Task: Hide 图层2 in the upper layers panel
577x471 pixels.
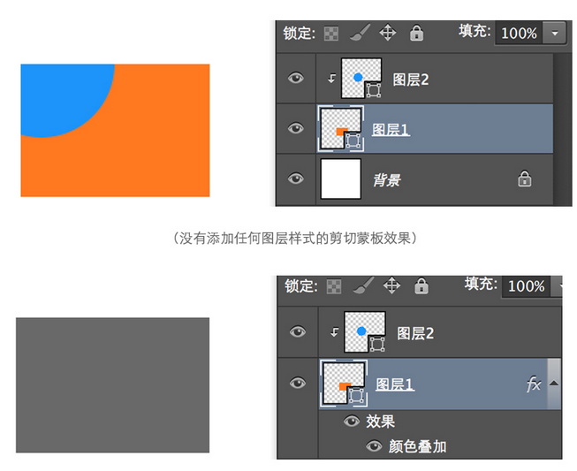Action: point(295,79)
